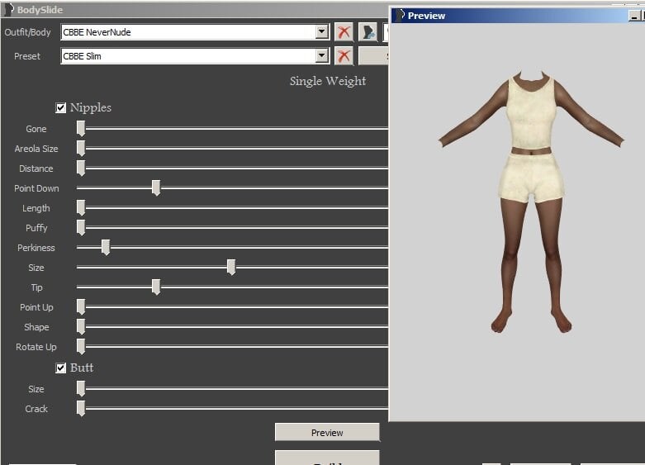Click the Preset label
Viewport: 645px width, 465px height.
pos(27,56)
